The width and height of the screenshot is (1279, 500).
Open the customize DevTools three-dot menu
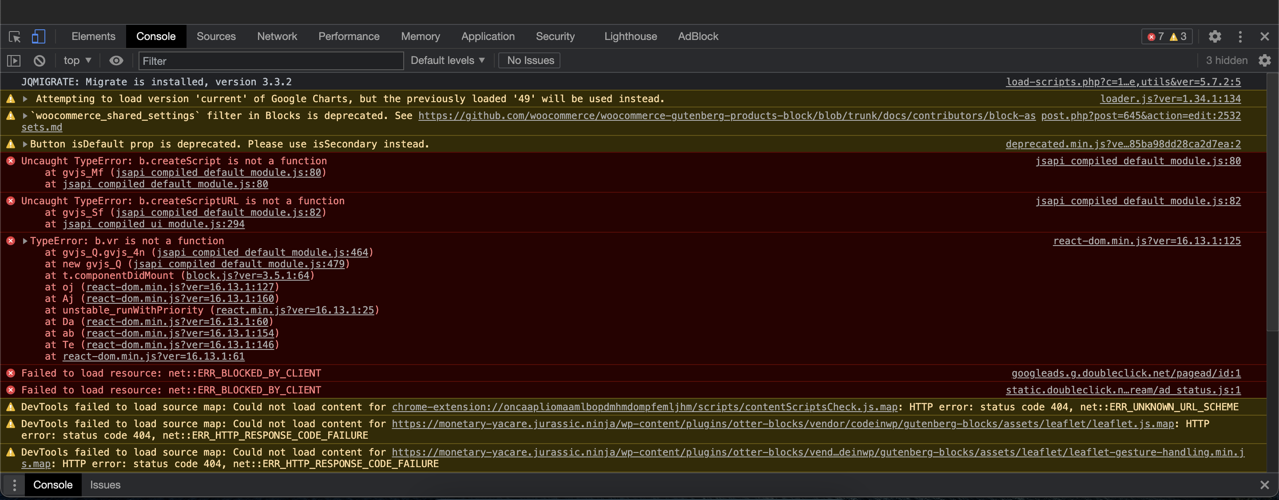(1240, 36)
